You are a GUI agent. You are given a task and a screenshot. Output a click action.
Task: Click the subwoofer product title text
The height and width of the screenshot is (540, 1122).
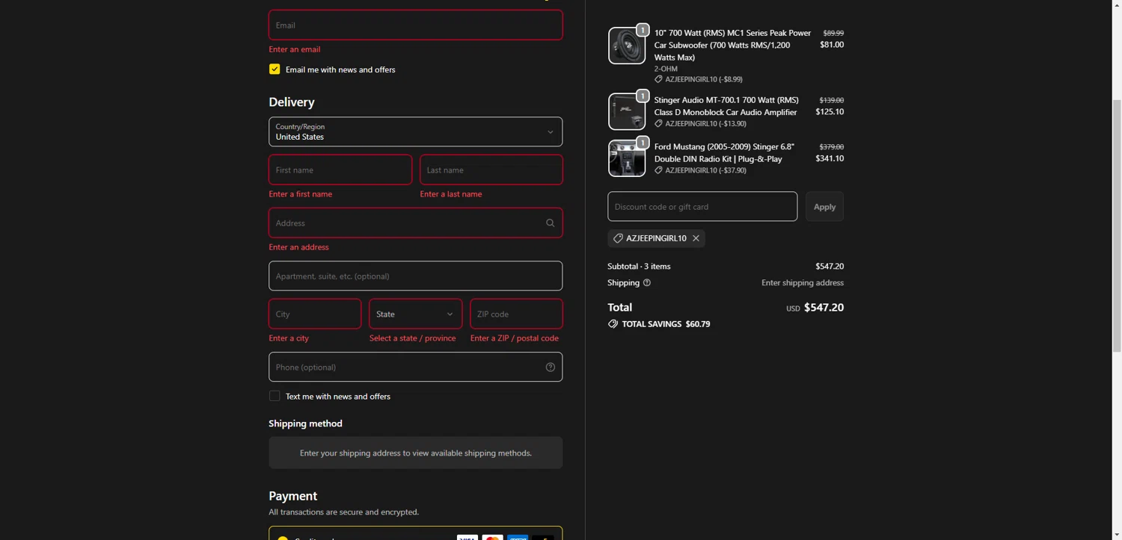click(732, 45)
